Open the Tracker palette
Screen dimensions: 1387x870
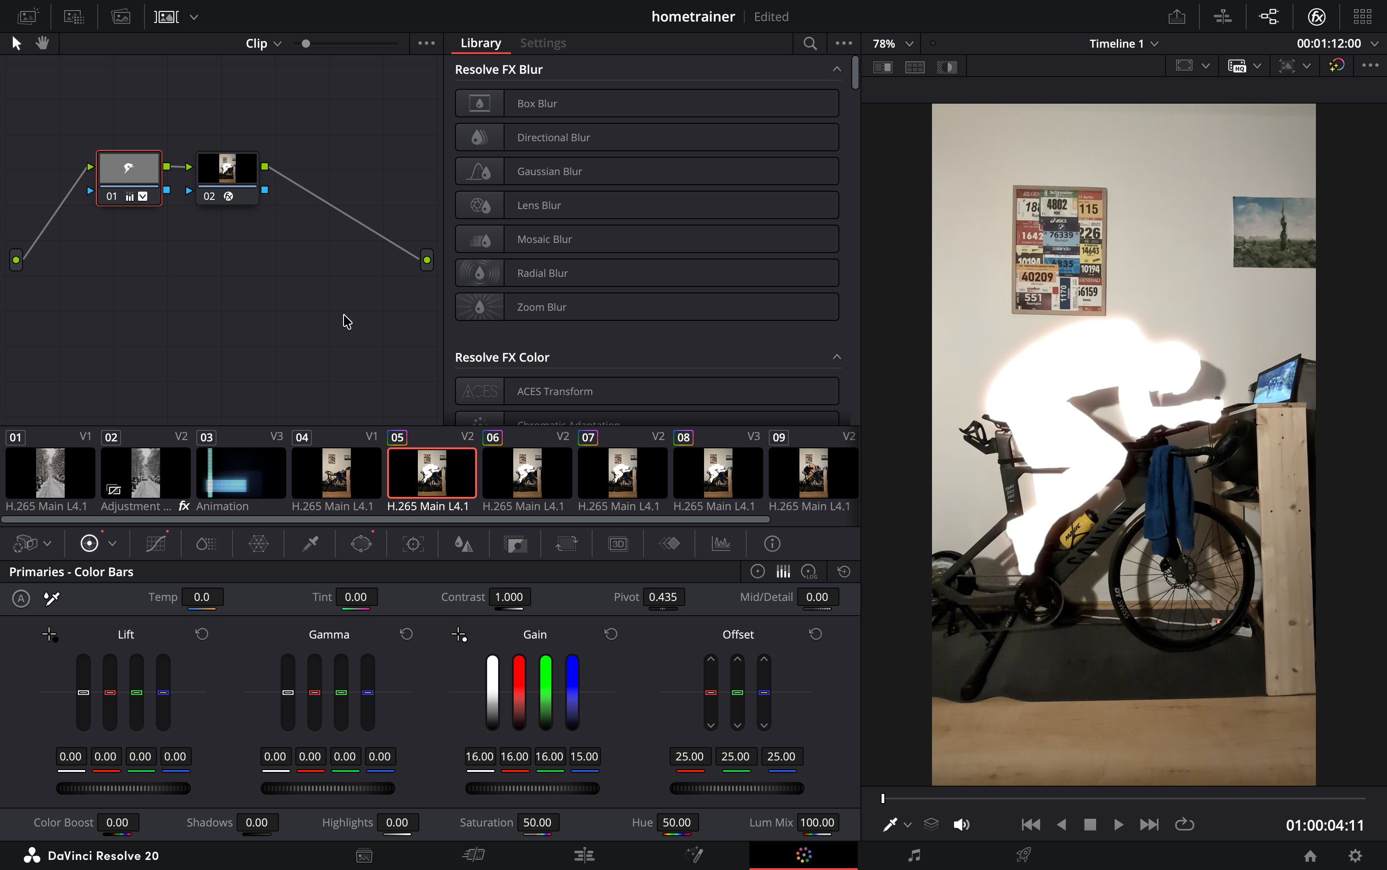click(x=413, y=544)
